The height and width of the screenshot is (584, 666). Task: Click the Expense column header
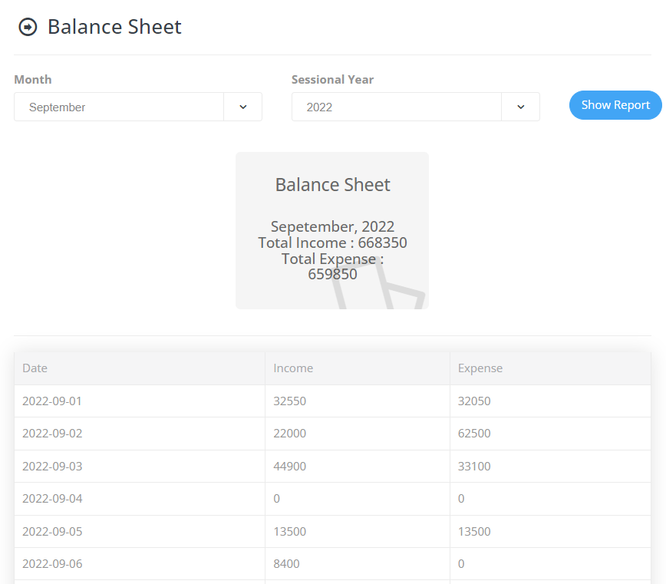480,368
